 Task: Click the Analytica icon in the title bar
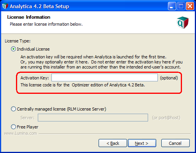click(5, 6)
